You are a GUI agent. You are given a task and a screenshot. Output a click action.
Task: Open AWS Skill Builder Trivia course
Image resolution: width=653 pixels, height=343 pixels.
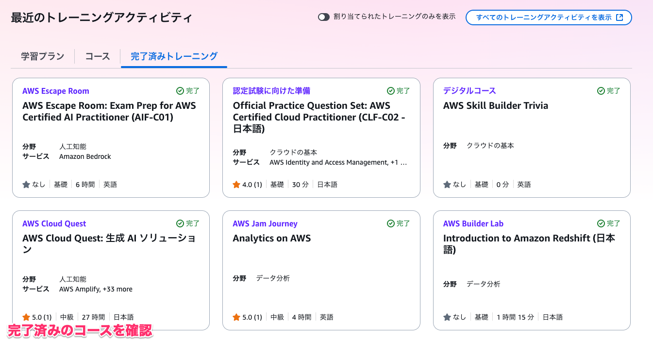tap(496, 105)
